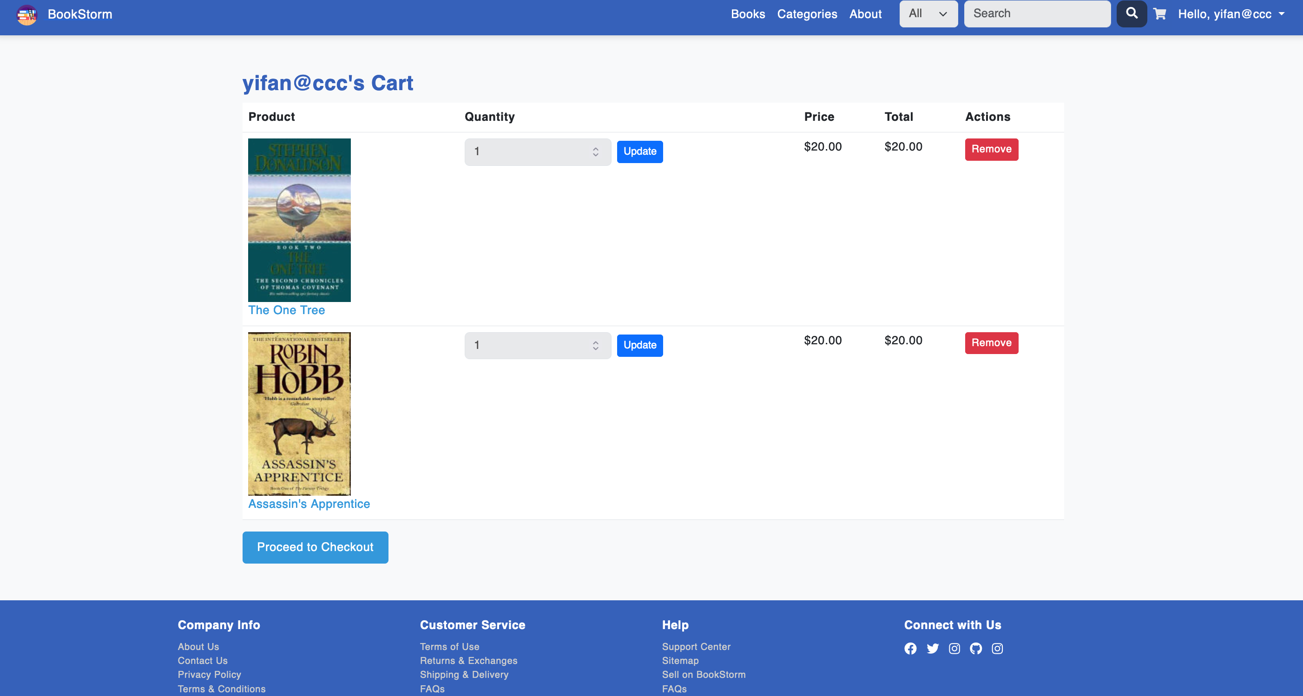Open Returns & Exchanges footer link
Screen dimensions: 1303x696
pyautogui.click(x=468, y=661)
